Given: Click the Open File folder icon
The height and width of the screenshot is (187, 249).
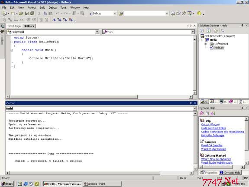Looking at the screenshot, I should click(x=21, y=13).
